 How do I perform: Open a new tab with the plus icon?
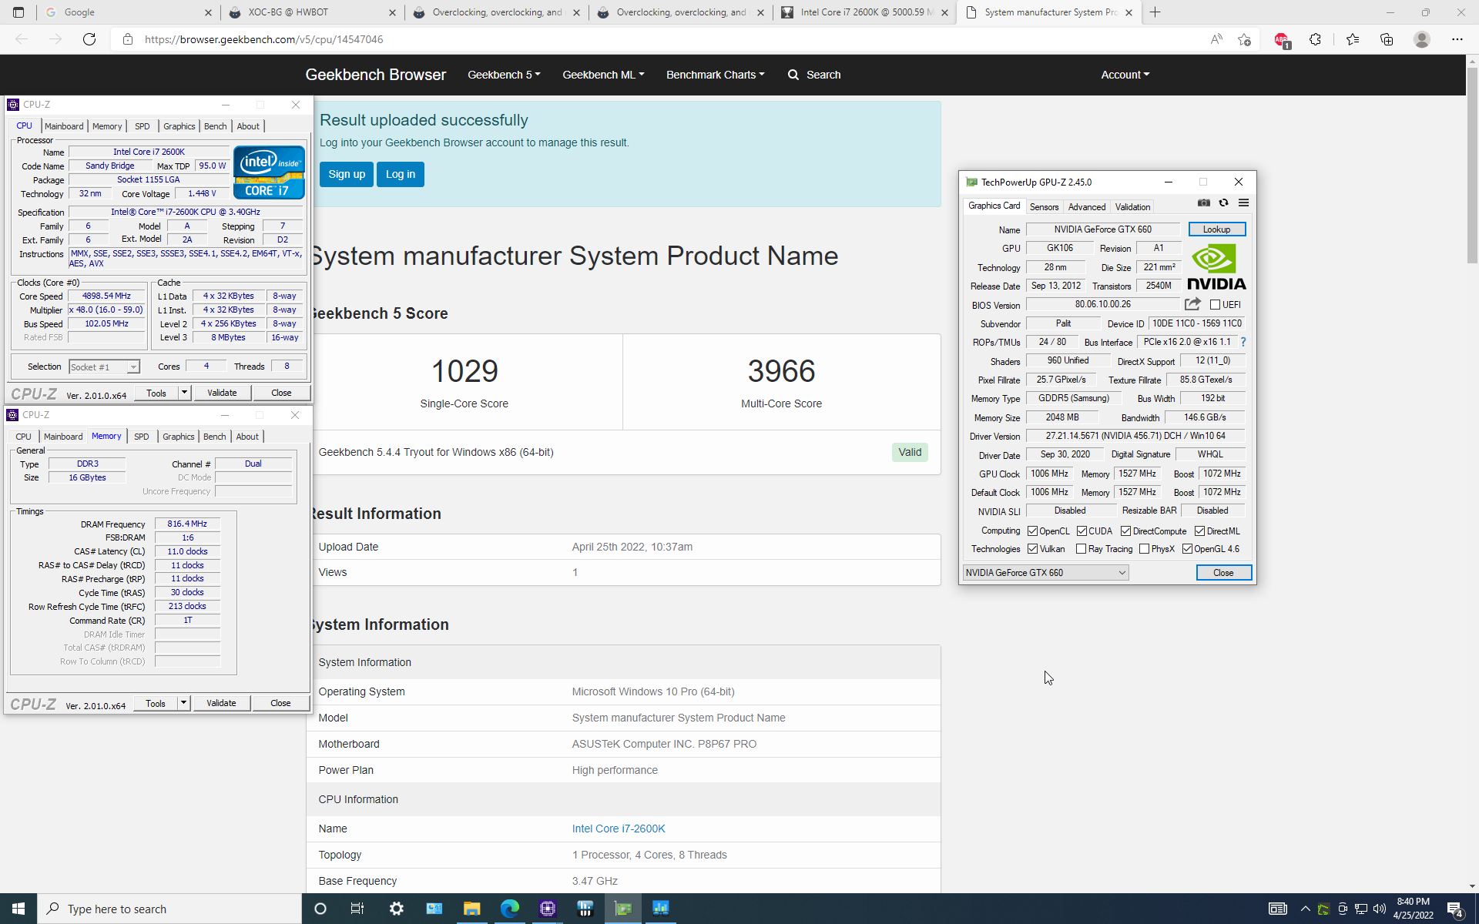point(1155,12)
